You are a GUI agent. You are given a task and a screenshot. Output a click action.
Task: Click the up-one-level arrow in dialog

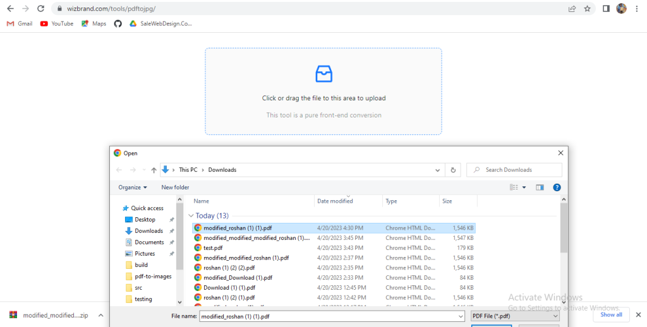pos(154,170)
